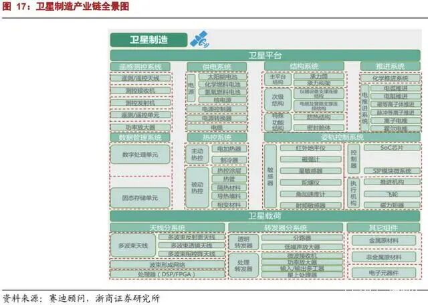Click the 被动热控 box
The height and width of the screenshot is (305, 428).
pos(197,187)
